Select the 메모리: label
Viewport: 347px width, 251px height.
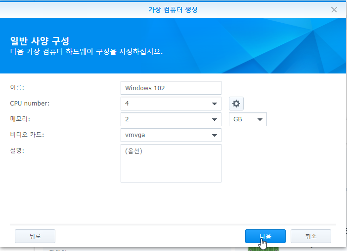point(20,119)
